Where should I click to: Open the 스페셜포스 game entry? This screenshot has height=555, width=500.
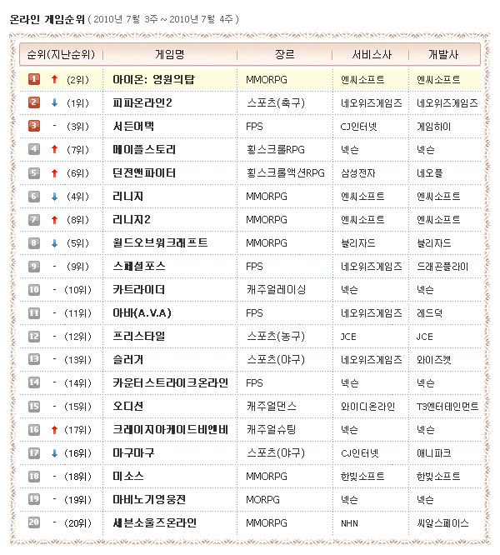tap(139, 266)
